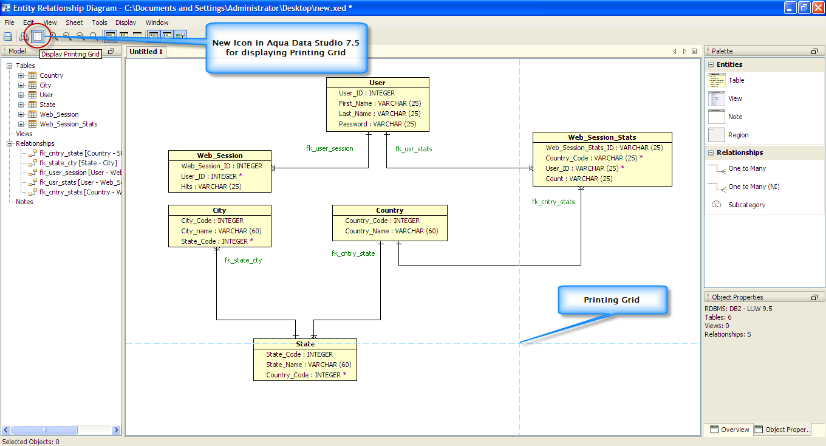Select fk_cntry_stats relationship icon in Model tree
Image resolution: width=826 pixels, height=446 pixels.
coord(33,192)
